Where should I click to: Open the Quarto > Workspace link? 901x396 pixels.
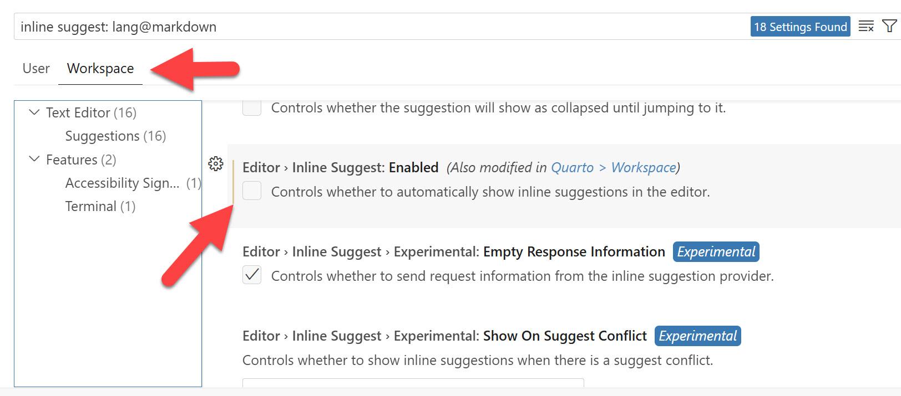coord(614,167)
